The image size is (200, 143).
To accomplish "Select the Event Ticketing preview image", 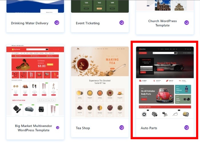I will pos(100,6).
